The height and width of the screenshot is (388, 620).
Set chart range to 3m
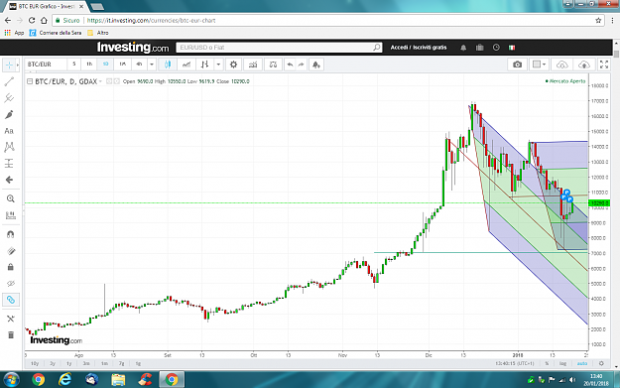pyautogui.click(x=86, y=363)
